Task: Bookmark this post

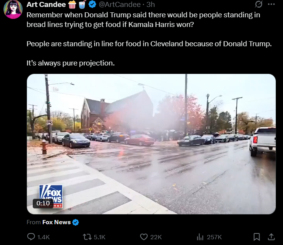Action: point(257,237)
